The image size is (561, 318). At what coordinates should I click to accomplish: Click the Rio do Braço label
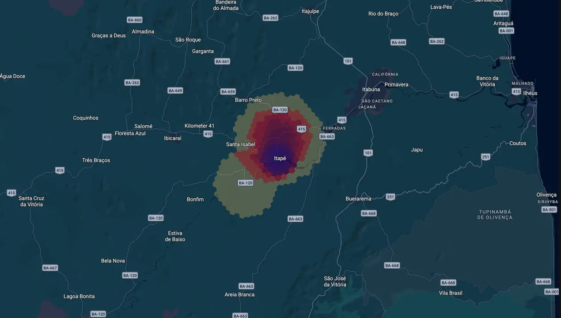click(383, 14)
